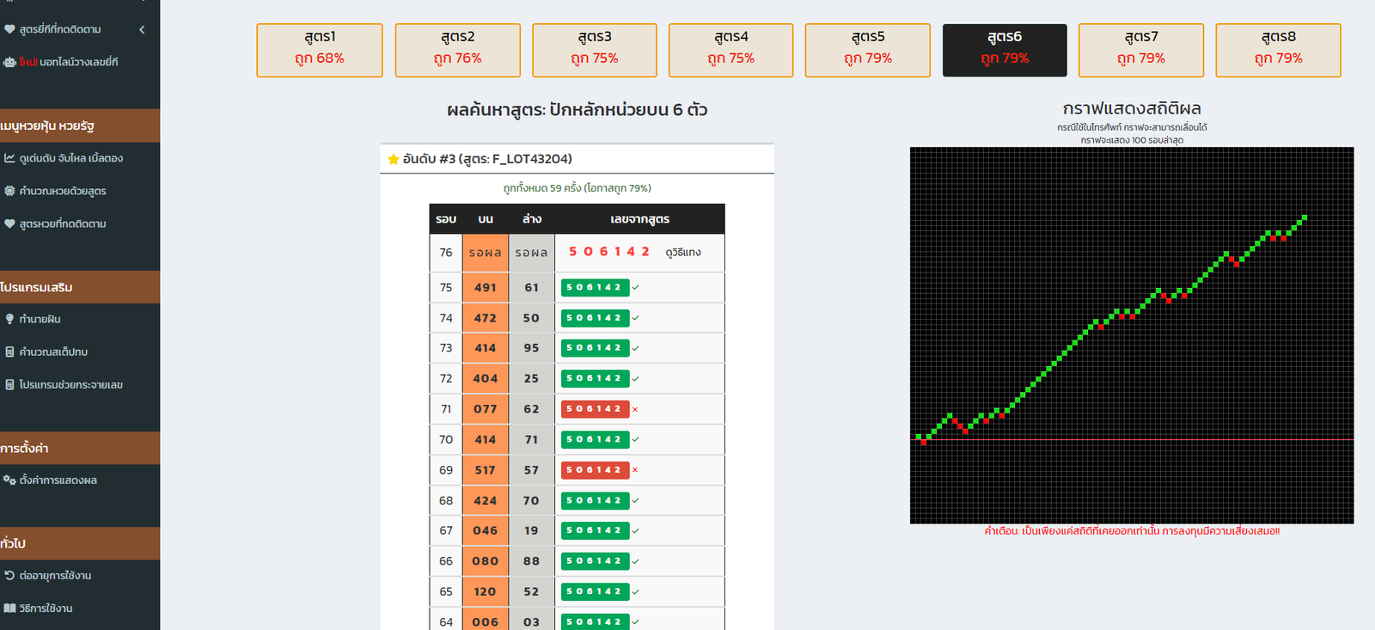This screenshot has height=630, width=1375.
Task: Click the การตั้งค่า section header
Action: click(x=80, y=448)
